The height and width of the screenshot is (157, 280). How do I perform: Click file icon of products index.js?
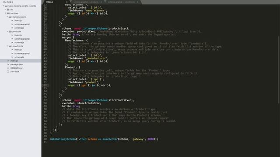coord(12,35)
